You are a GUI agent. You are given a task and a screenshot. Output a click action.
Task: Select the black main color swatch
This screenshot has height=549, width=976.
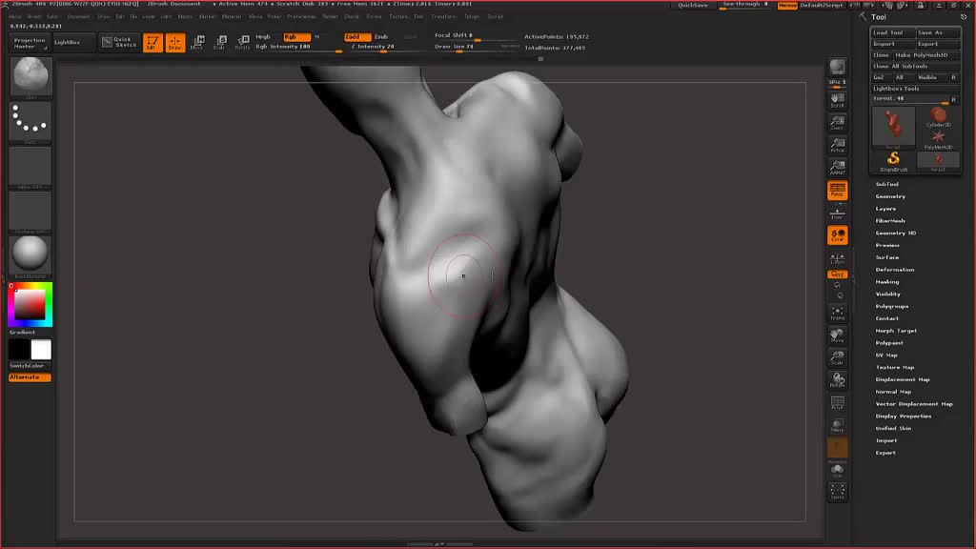tap(19, 349)
